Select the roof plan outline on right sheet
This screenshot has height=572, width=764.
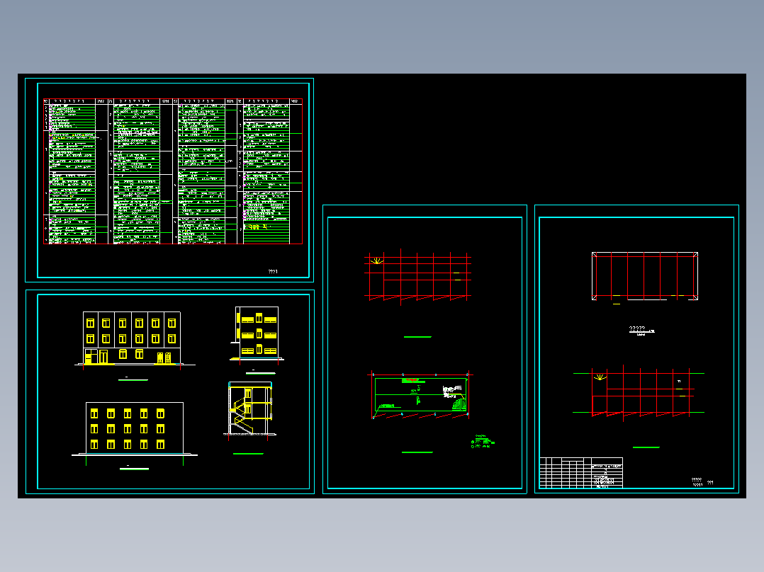(645, 276)
